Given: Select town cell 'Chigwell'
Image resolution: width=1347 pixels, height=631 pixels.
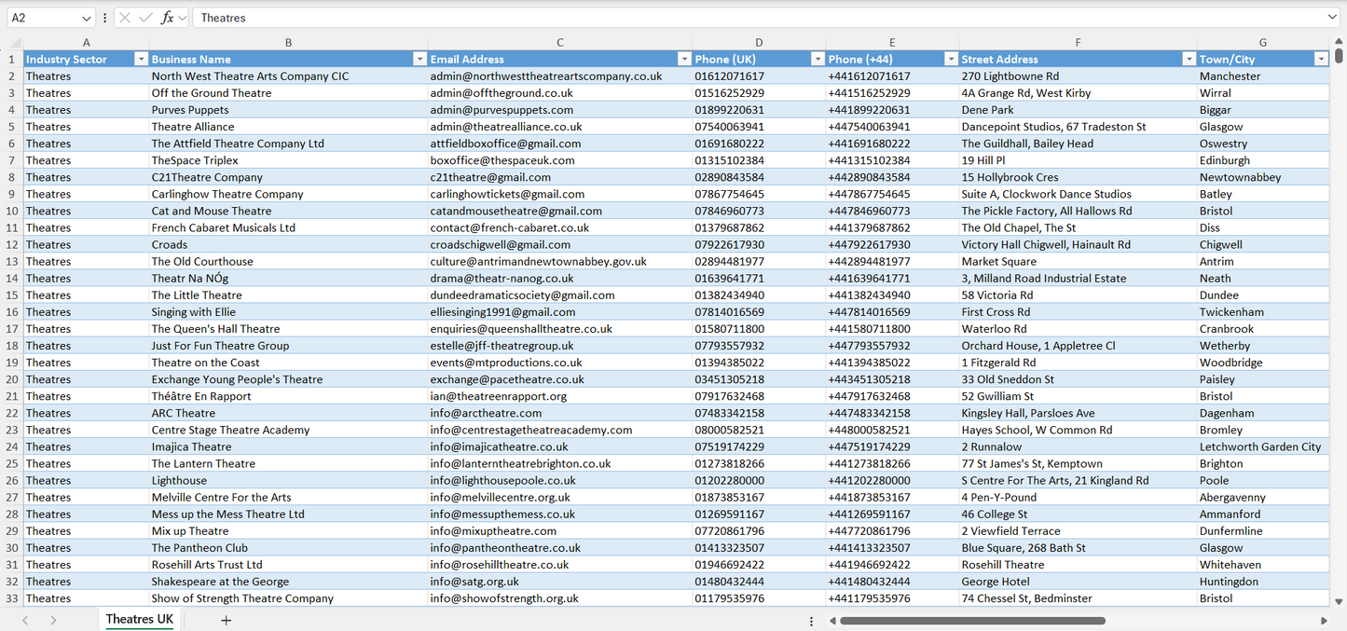Looking at the screenshot, I should coord(1263,244).
